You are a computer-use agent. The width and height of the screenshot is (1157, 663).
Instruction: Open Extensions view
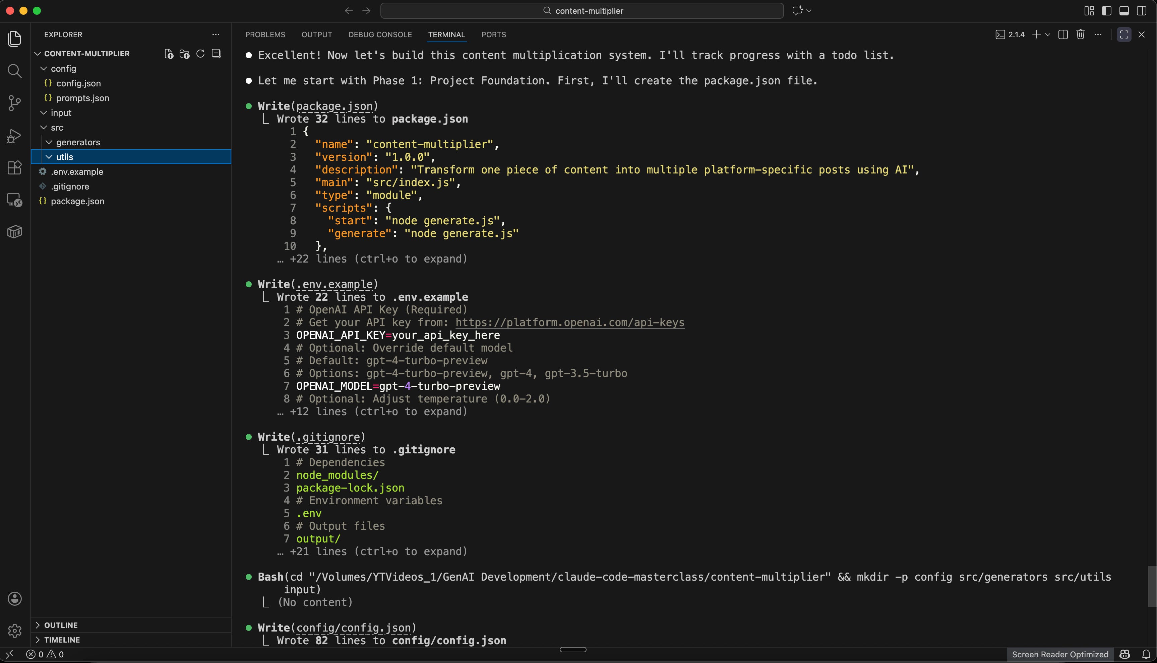[15, 167]
